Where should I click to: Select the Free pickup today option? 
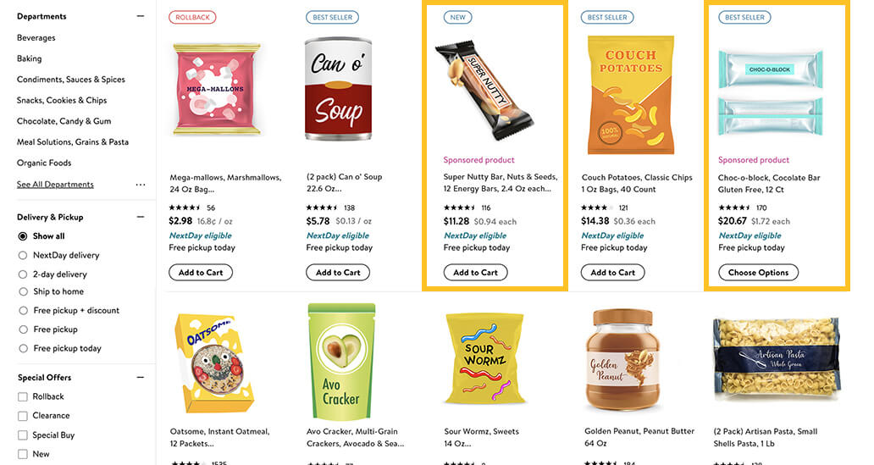point(23,348)
